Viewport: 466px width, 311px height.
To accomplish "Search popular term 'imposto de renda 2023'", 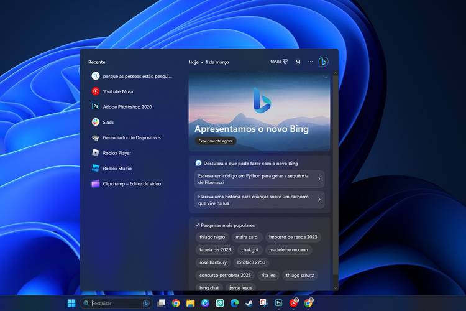I will 293,237.
